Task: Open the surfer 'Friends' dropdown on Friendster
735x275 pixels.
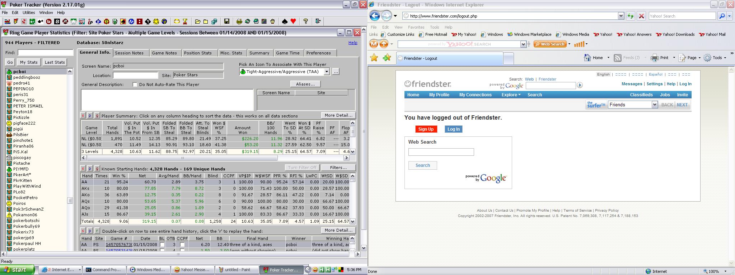Action: pos(655,105)
